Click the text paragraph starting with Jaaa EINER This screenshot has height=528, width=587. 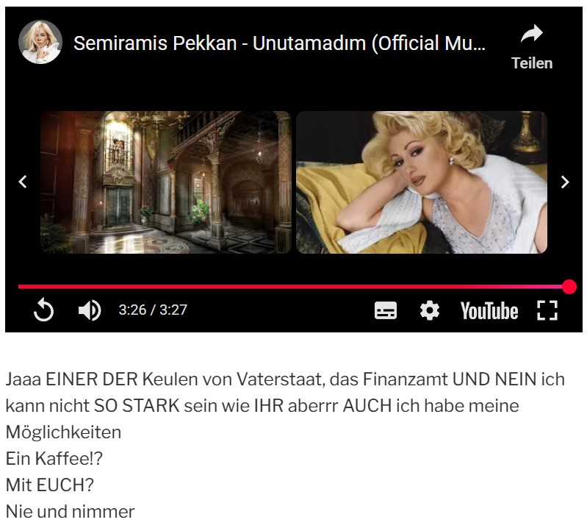pos(285,406)
